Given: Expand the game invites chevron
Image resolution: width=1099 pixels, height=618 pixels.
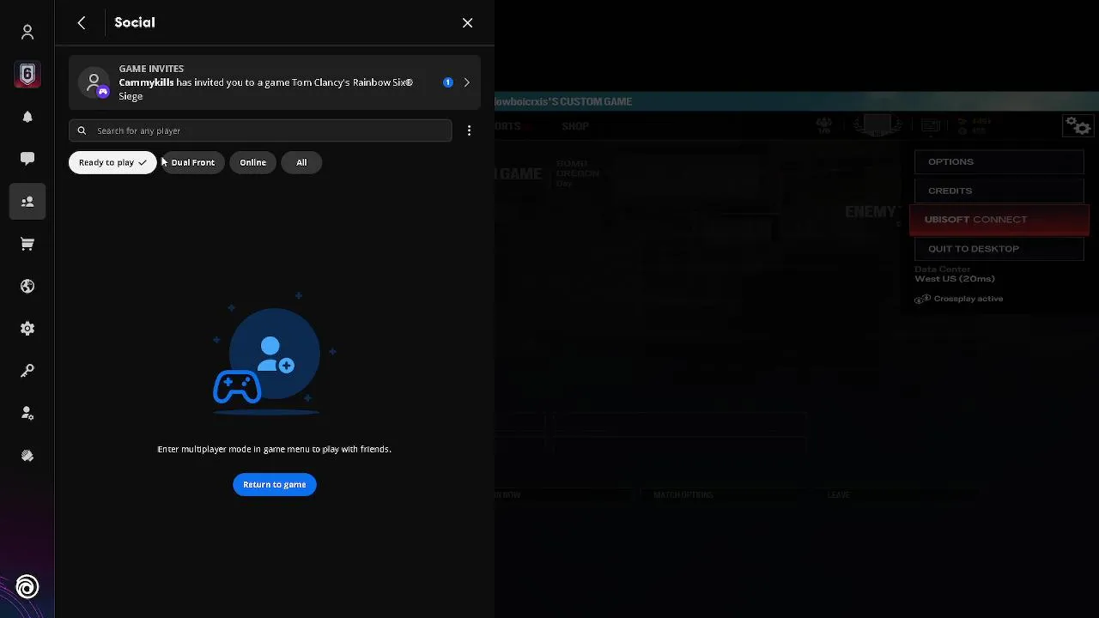Looking at the screenshot, I should 467,82.
